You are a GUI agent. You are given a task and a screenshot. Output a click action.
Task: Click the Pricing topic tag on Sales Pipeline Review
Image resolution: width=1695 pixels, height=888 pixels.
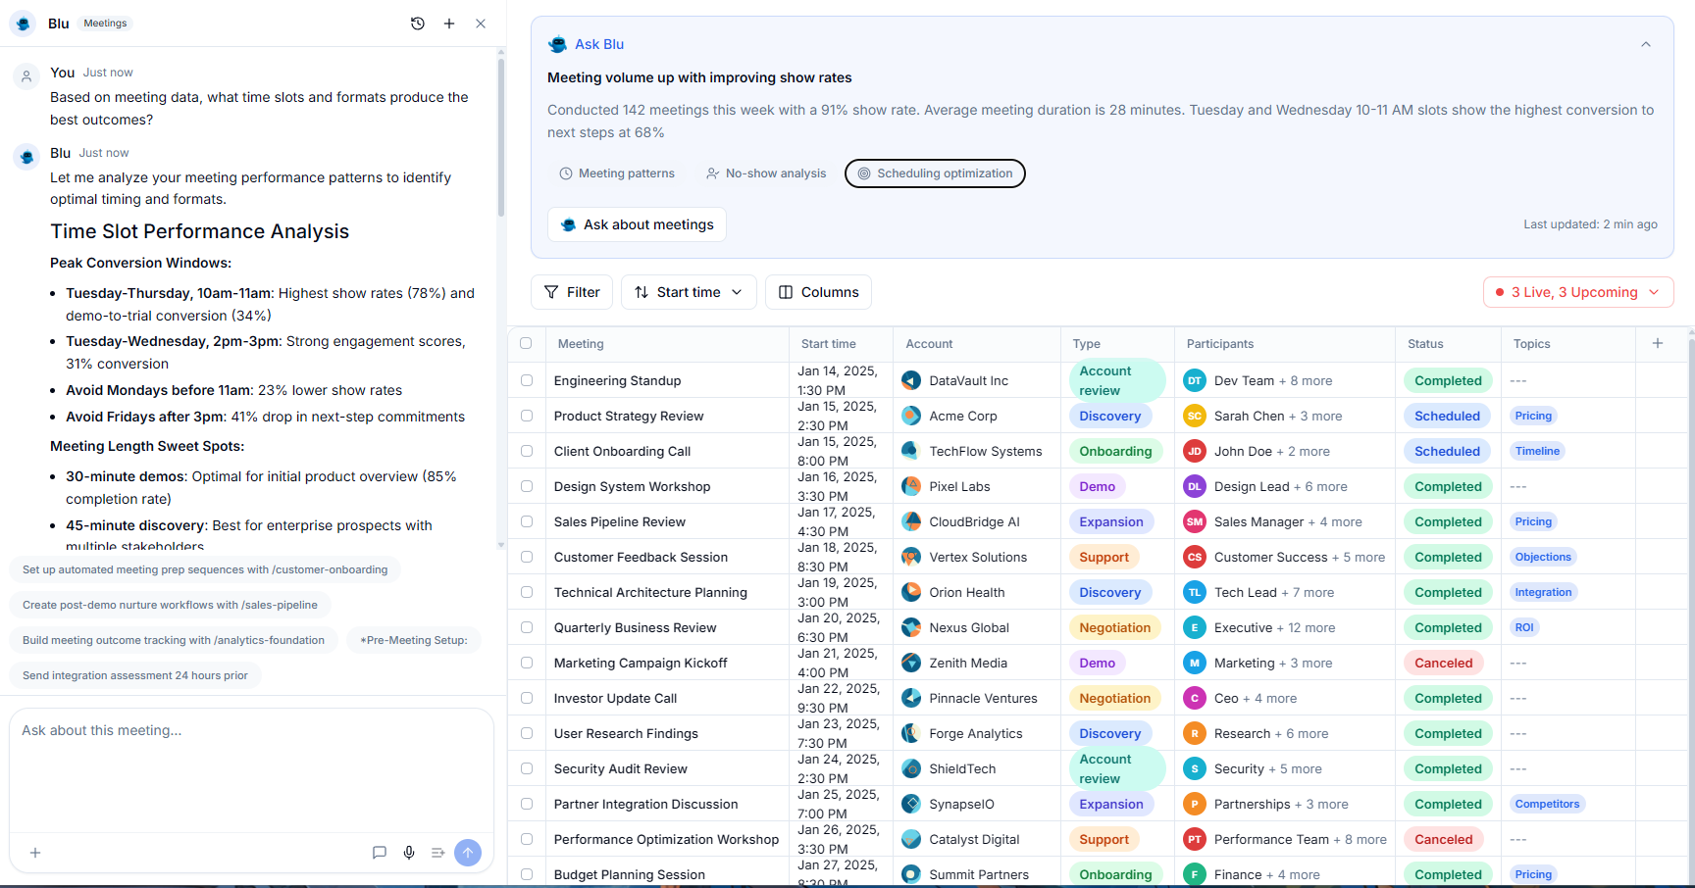coord(1533,521)
